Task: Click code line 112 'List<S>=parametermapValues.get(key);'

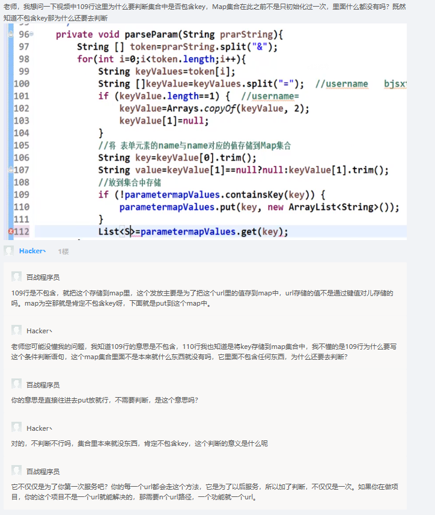Action: coord(193,232)
